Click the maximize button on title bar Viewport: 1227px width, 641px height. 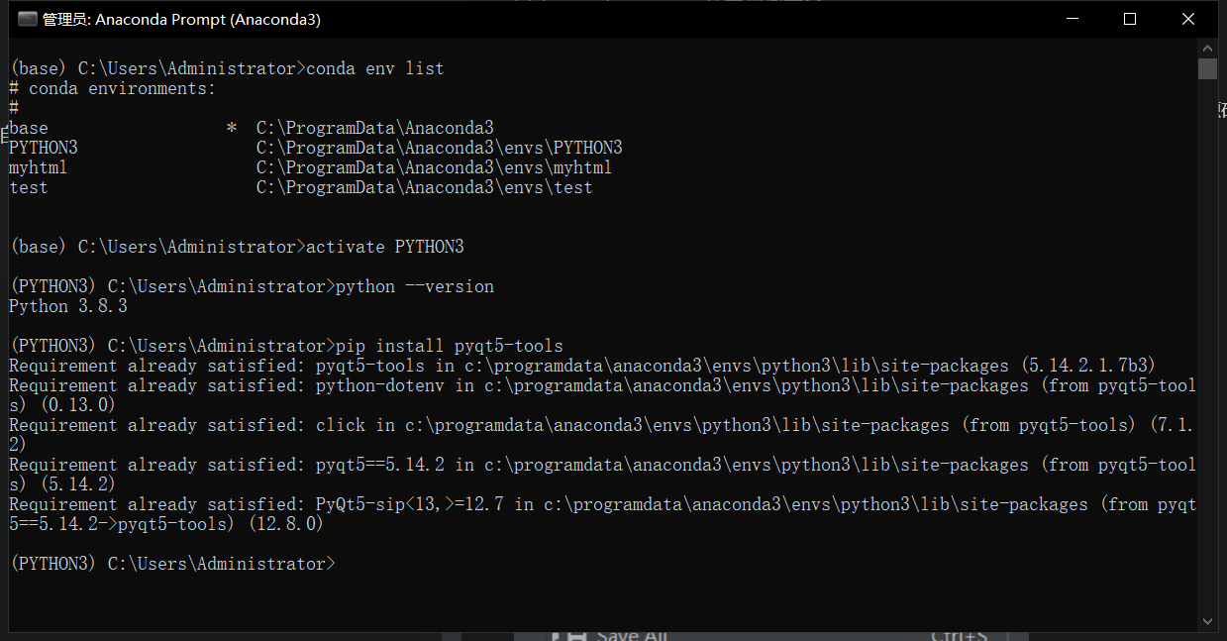pos(1129,18)
